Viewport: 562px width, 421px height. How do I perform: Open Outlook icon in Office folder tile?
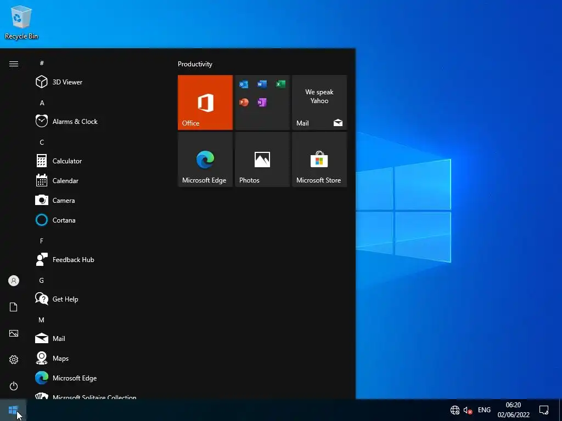[x=244, y=84]
